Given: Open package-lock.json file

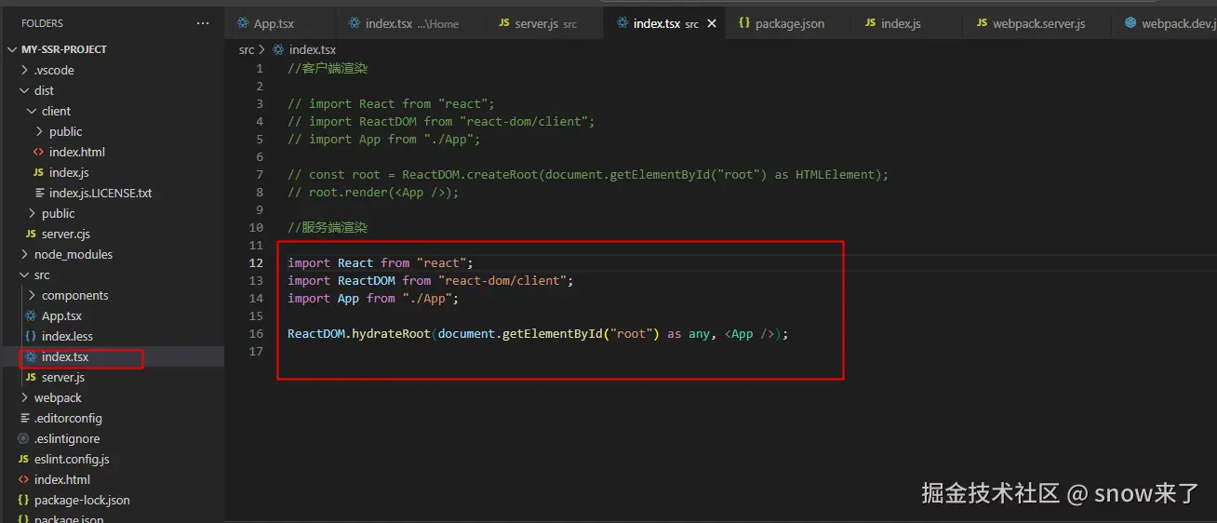Looking at the screenshot, I should (x=82, y=500).
